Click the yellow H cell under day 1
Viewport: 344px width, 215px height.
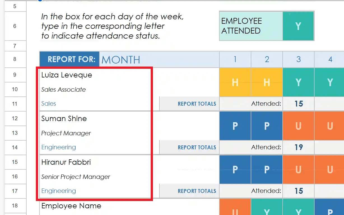235,82
